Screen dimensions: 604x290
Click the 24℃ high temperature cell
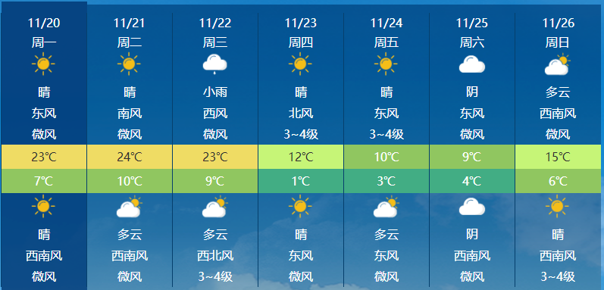coord(130,157)
